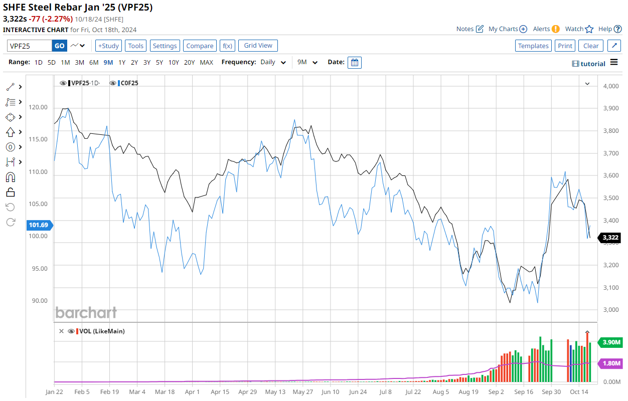
Task: Select the trend line drawing tool
Action: [11, 87]
